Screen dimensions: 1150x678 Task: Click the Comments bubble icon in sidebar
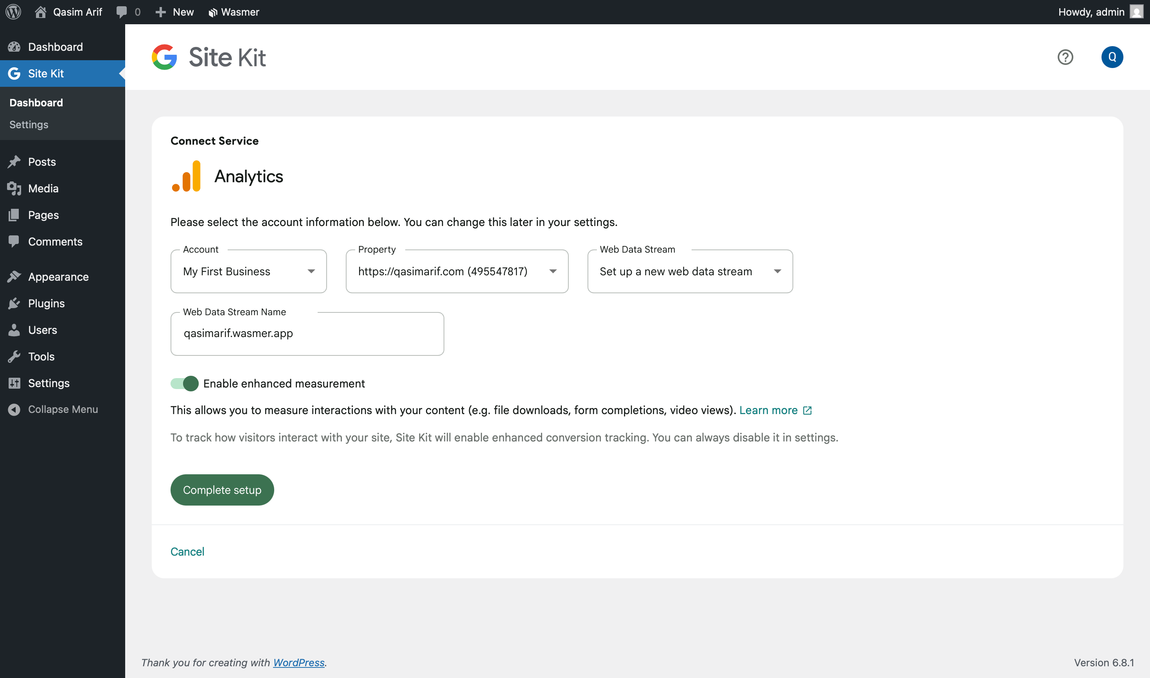click(14, 241)
